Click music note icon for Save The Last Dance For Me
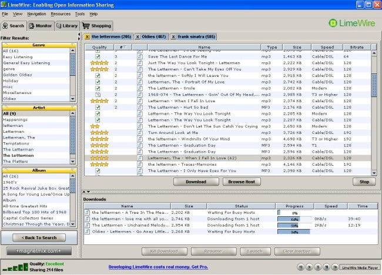 [140, 56]
